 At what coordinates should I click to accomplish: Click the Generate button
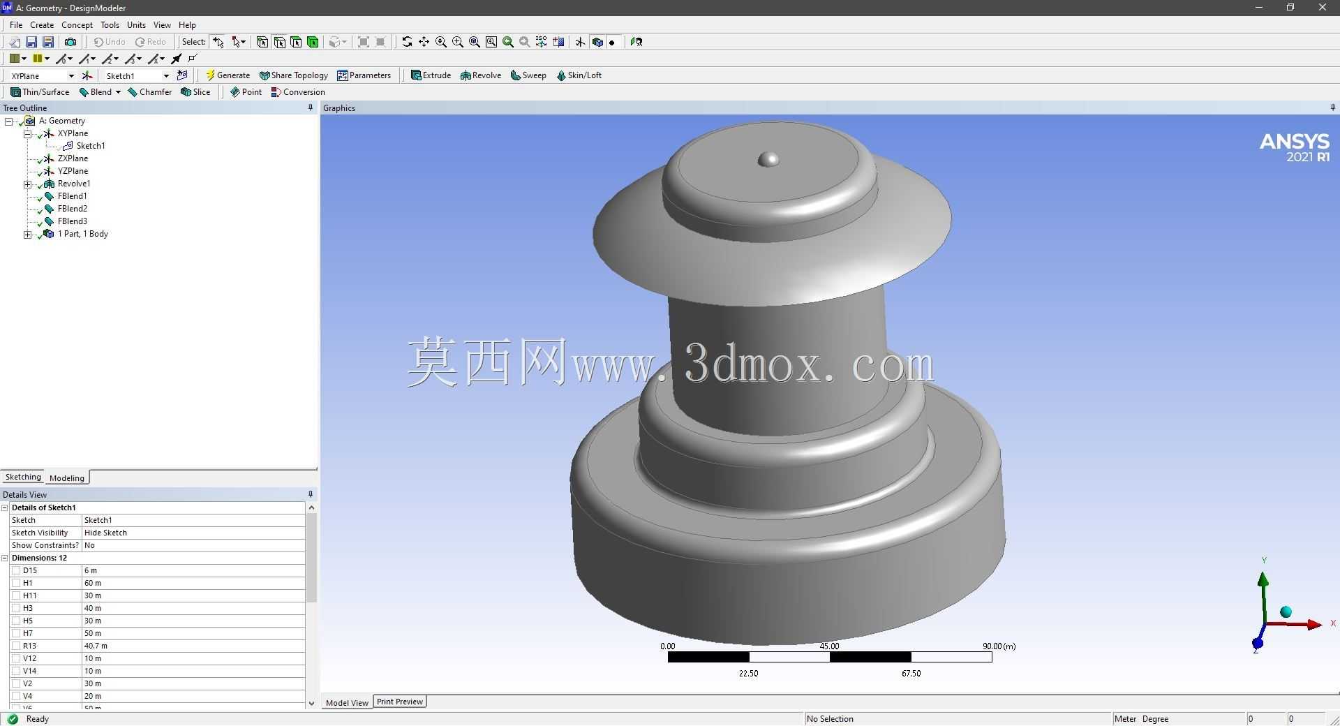point(228,75)
